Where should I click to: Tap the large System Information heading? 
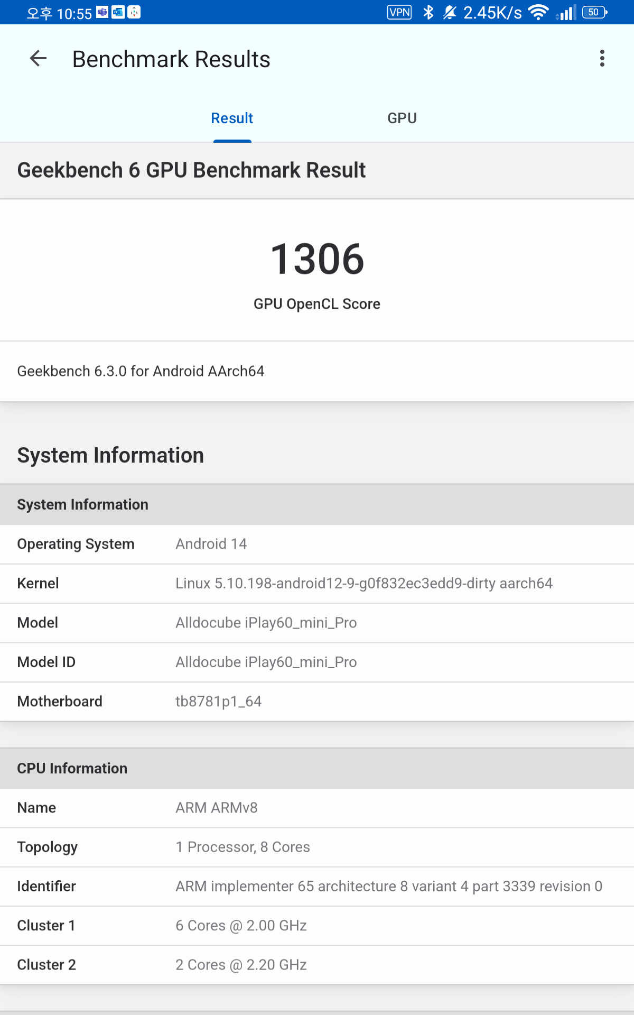point(110,455)
